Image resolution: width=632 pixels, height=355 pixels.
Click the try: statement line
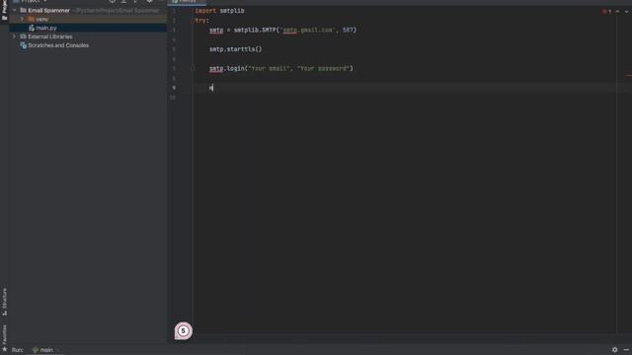click(201, 20)
